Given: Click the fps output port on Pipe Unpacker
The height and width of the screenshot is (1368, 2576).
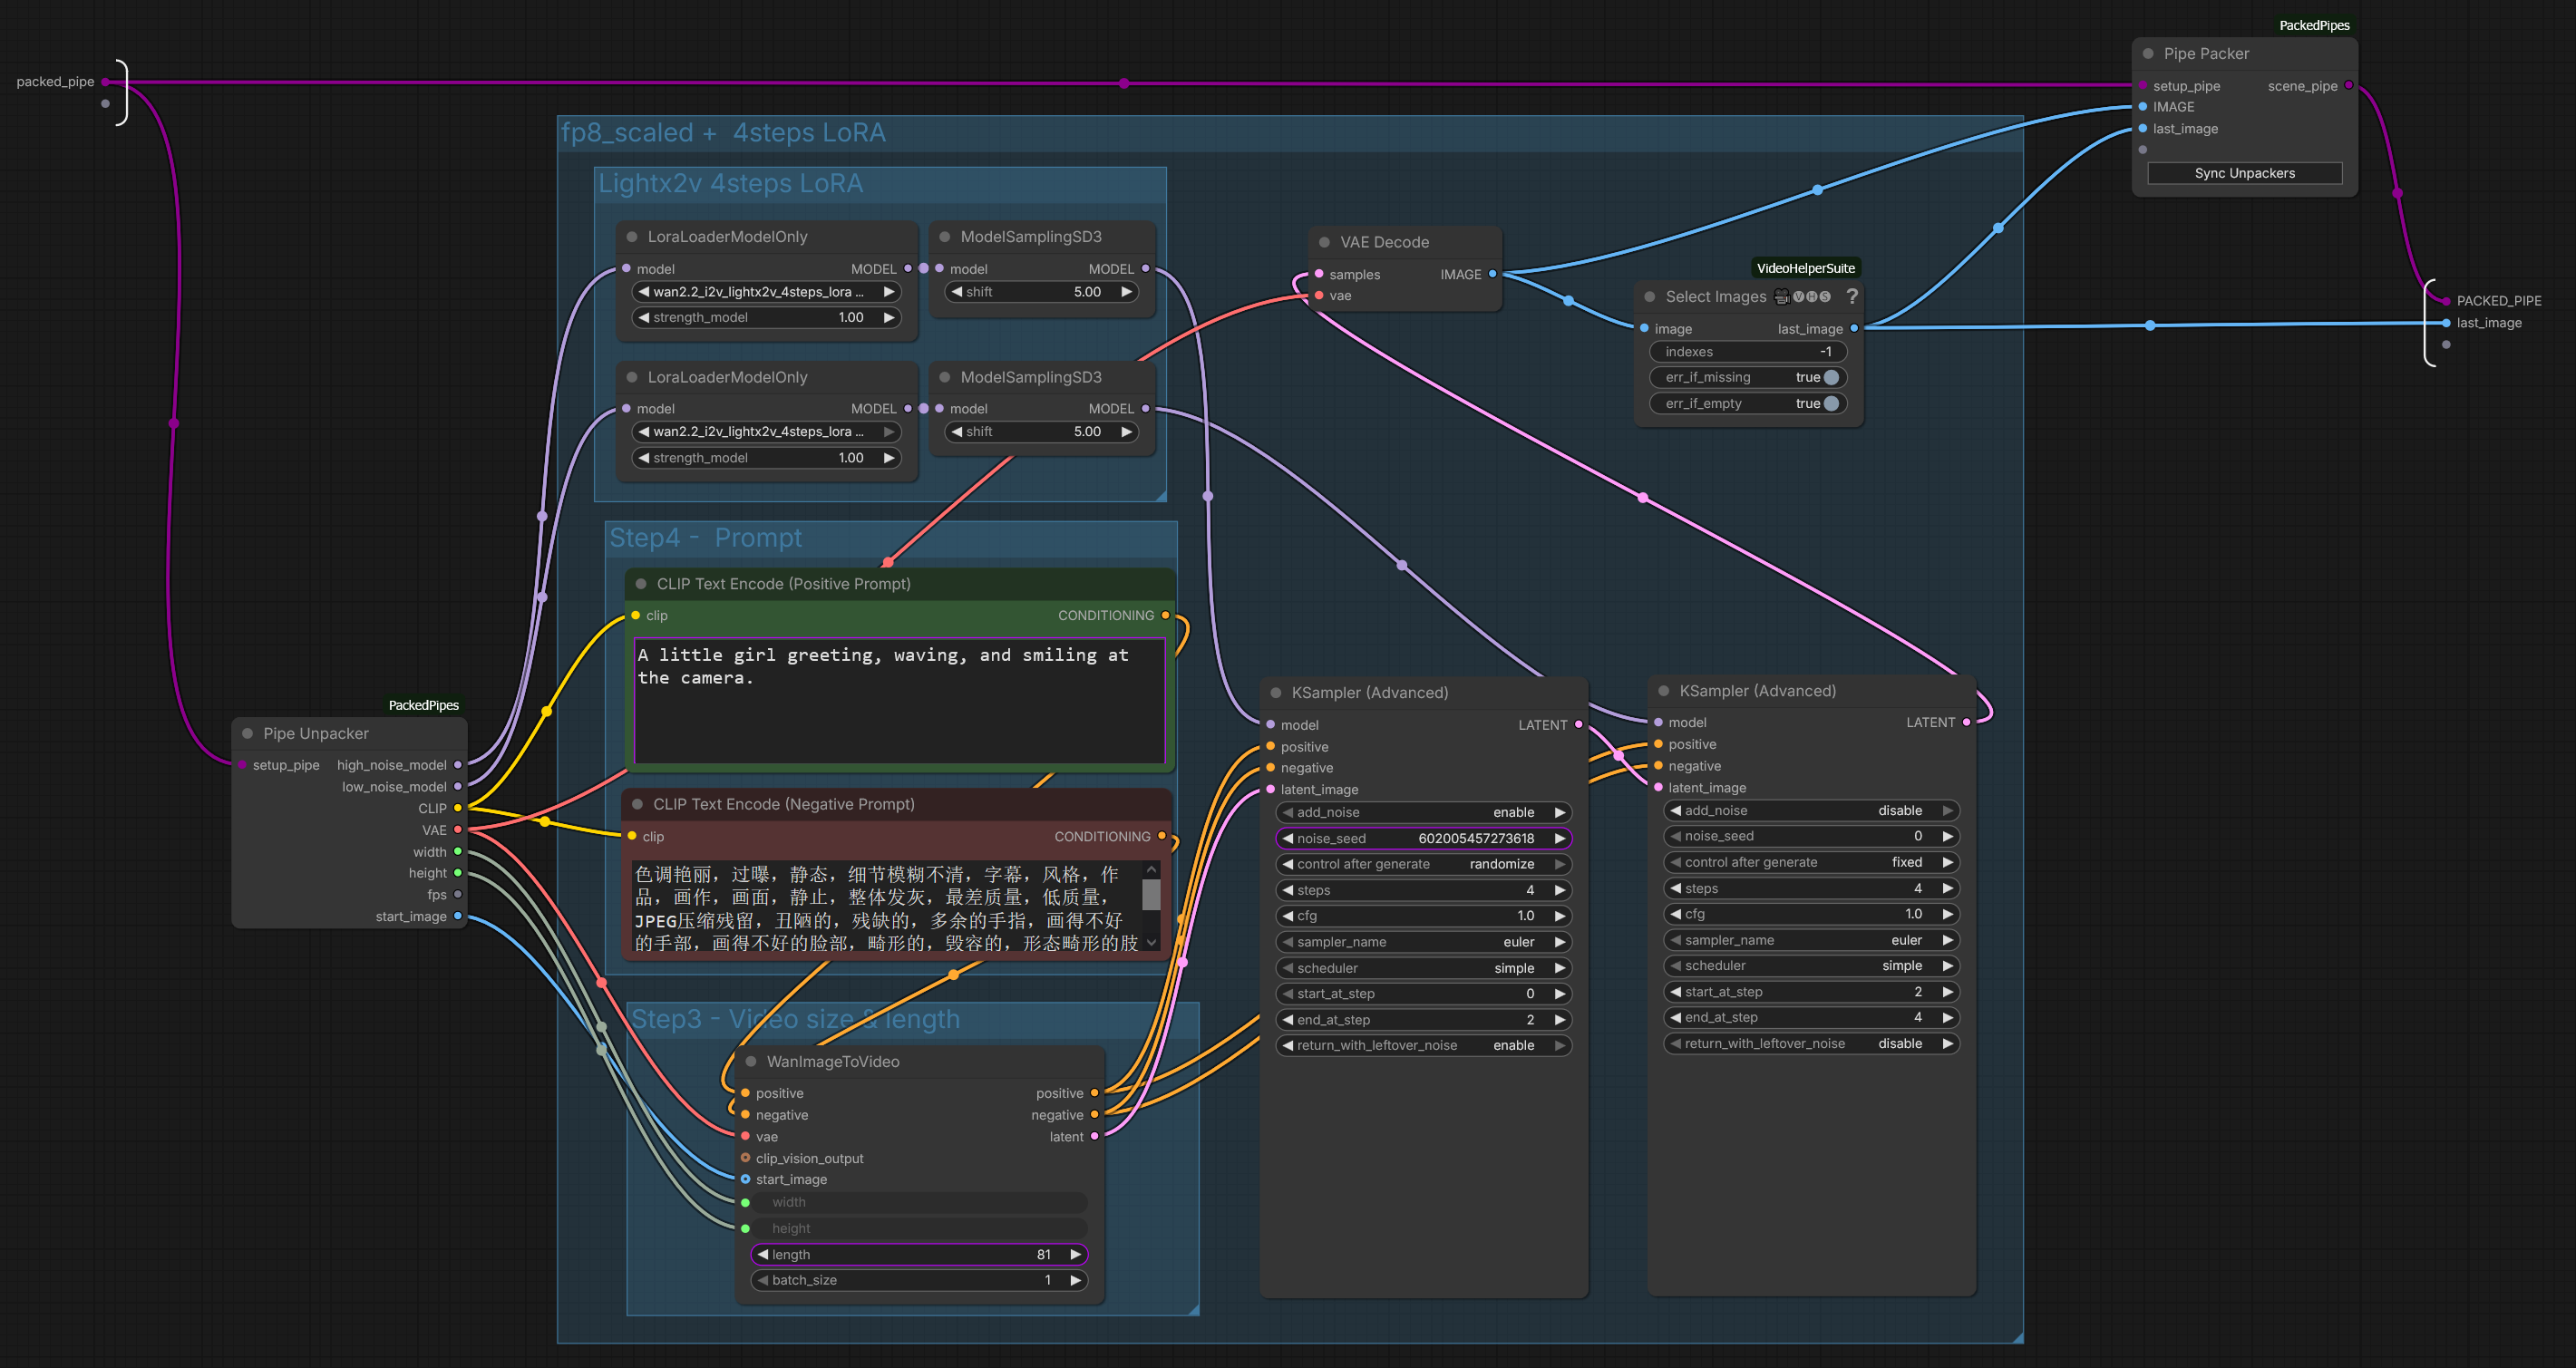Looking at the screenshot, I should click(x=458, y=894).
